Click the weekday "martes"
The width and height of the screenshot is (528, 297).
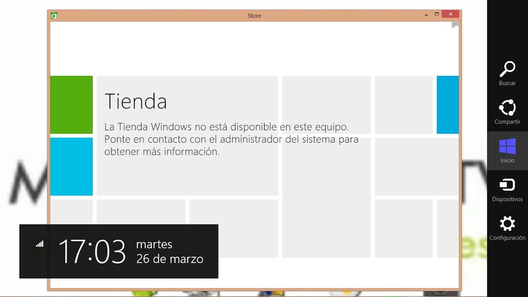pyautogui.click(x=154, y=244)
